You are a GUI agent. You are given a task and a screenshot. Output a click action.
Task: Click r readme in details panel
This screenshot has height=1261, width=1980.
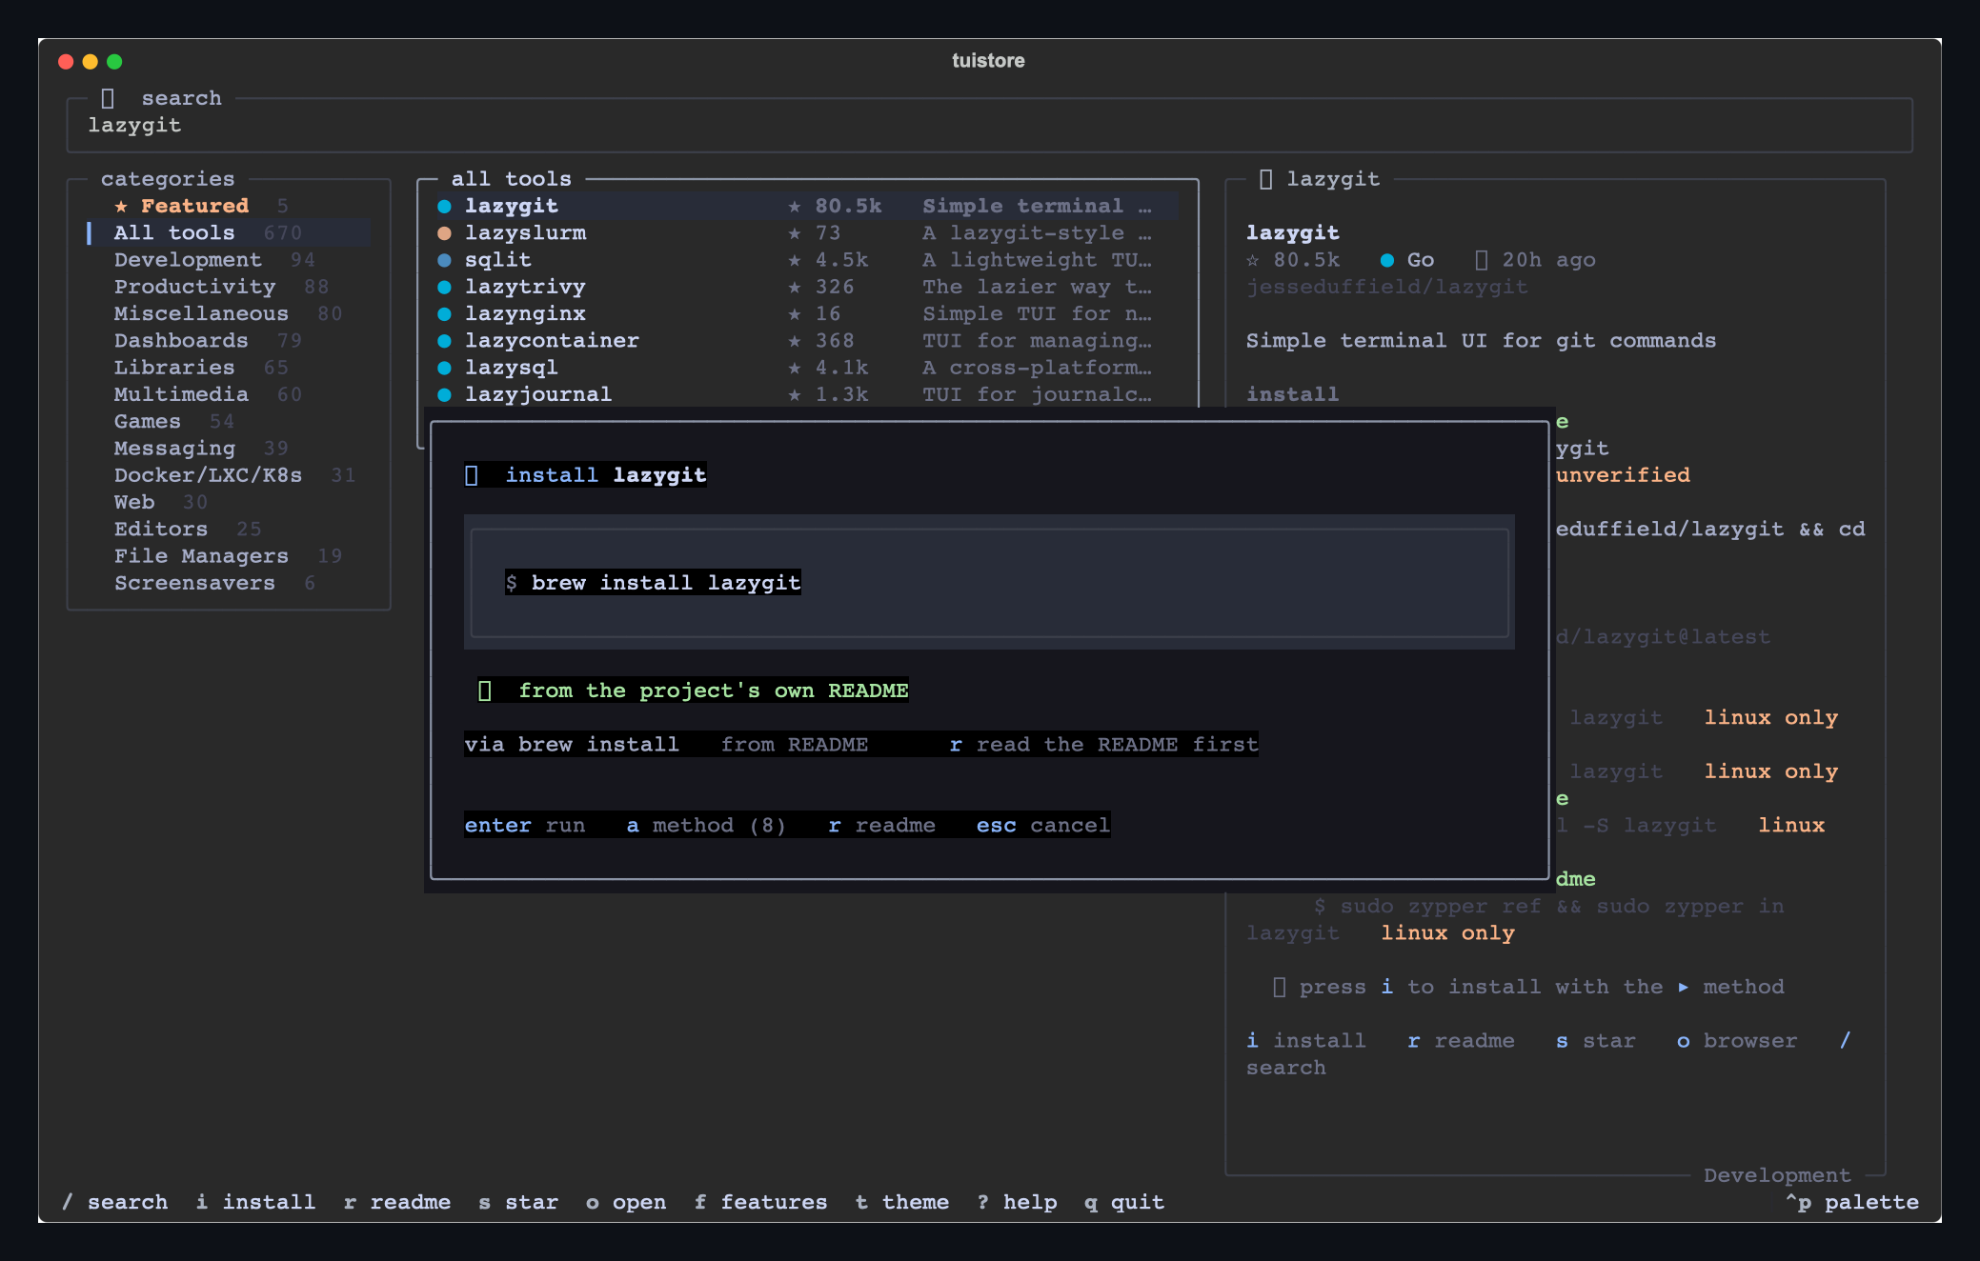click(x=1461, y=1041)
